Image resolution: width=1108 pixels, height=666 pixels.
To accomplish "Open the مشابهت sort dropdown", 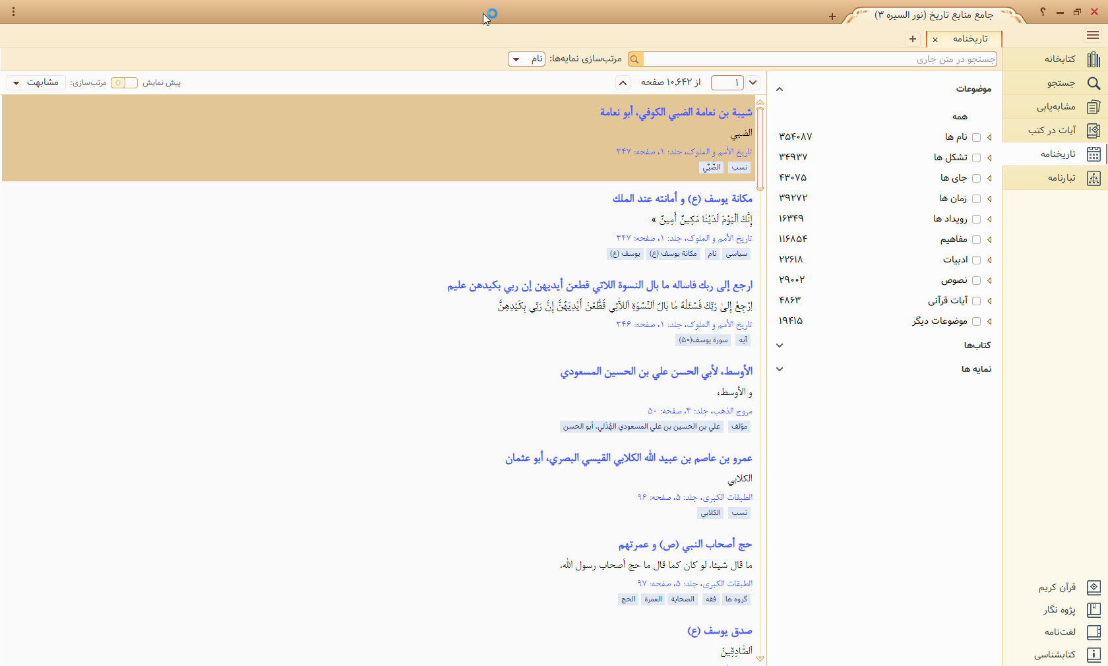I will click(36, 82).
